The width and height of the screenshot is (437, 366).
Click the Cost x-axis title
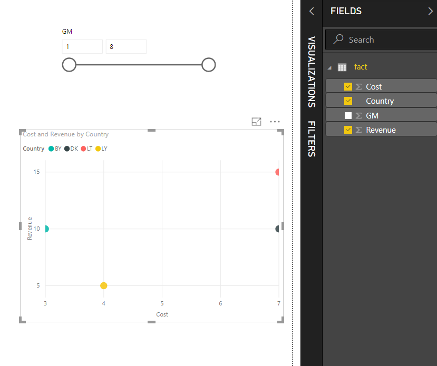162,314
